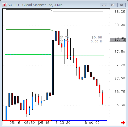Click the 88.00 price axis label

[x=120, y=25]
